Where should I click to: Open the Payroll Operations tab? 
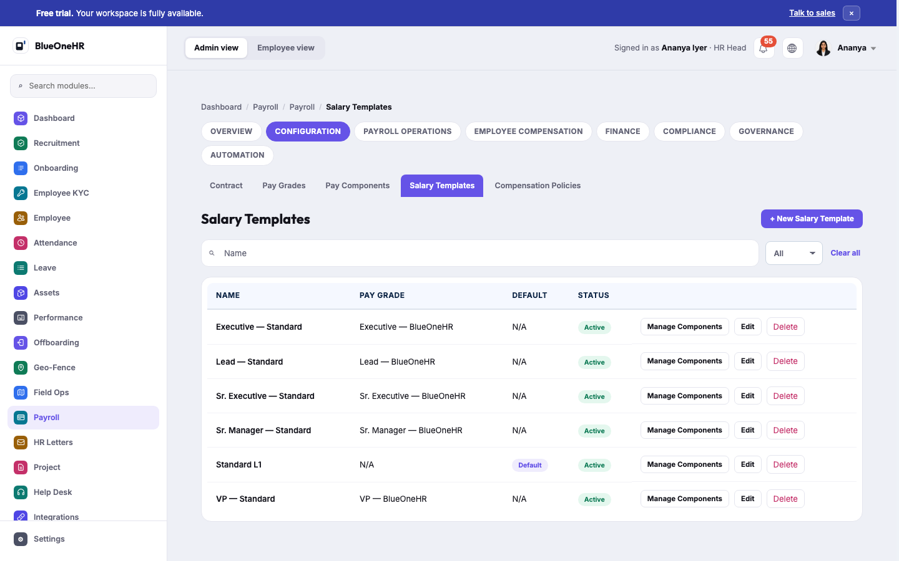(408, 132)
